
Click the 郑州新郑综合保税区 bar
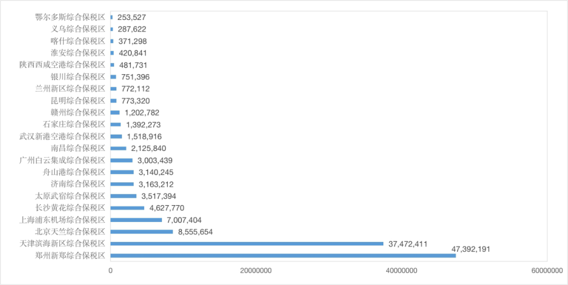point(283,256)
